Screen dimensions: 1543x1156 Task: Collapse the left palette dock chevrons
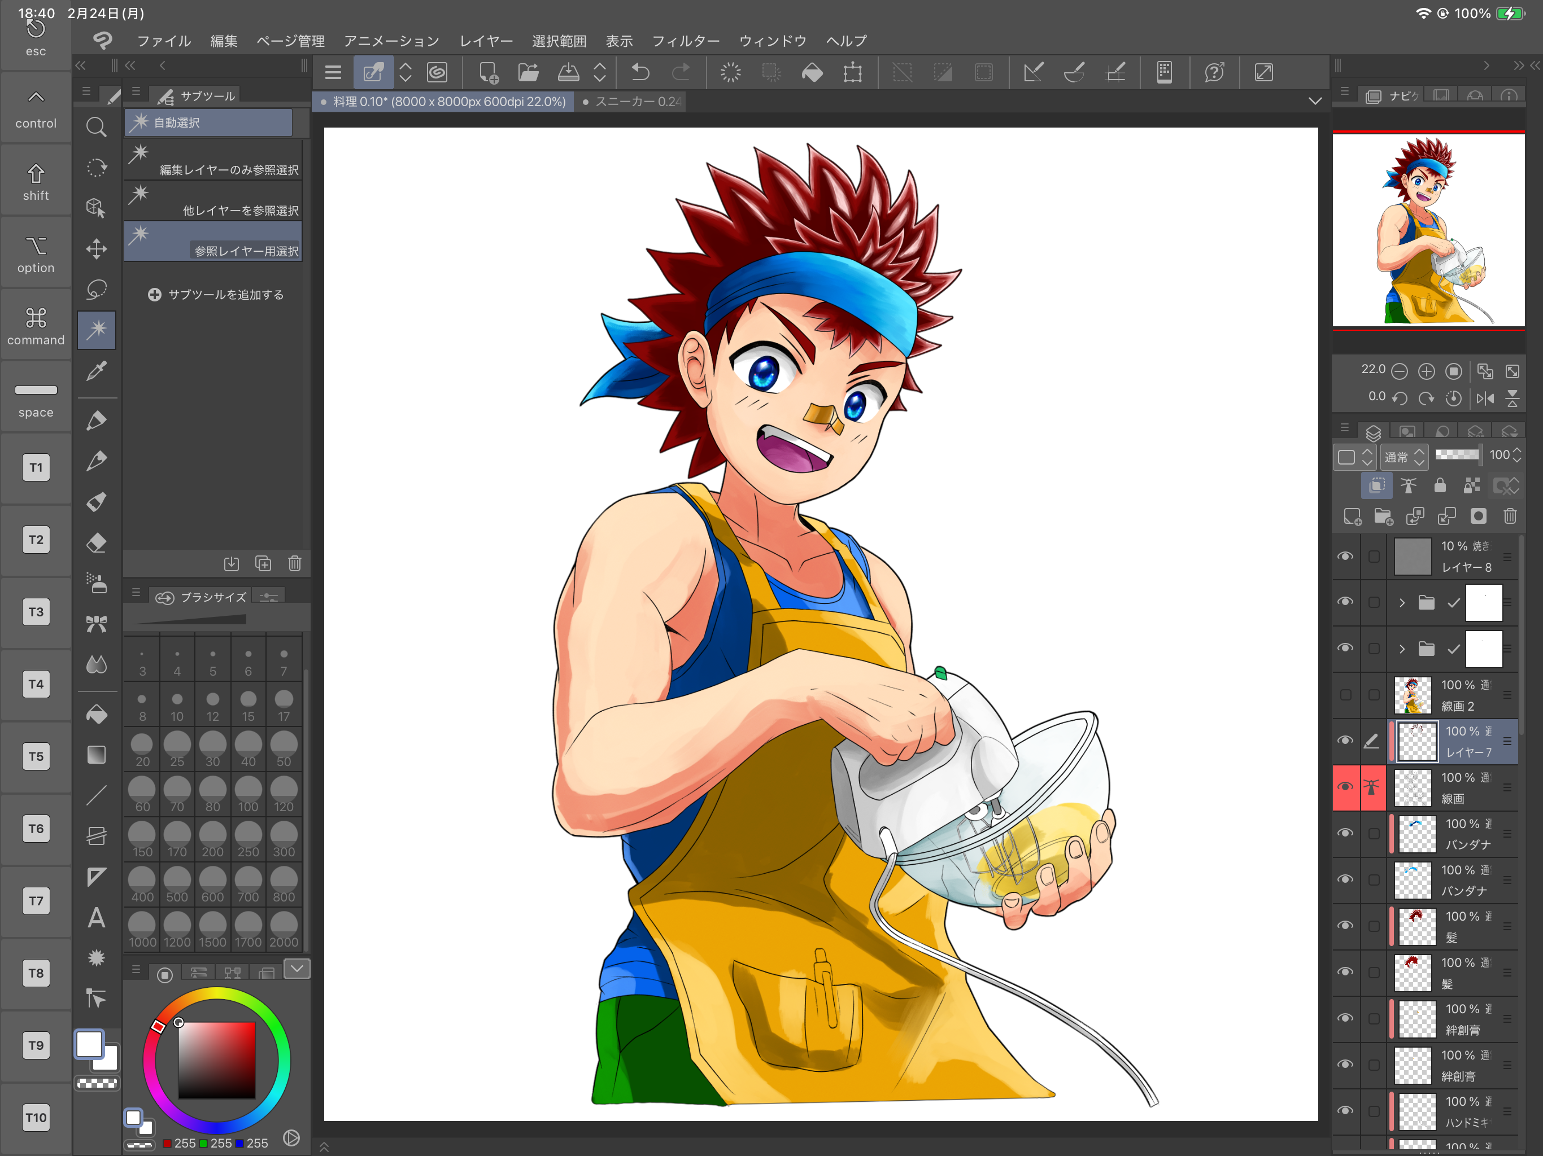coord(81,65)
